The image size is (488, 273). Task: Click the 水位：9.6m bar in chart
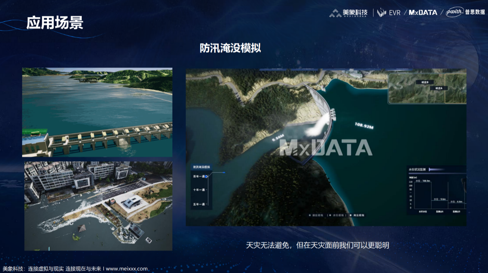[x=440, y=205]
